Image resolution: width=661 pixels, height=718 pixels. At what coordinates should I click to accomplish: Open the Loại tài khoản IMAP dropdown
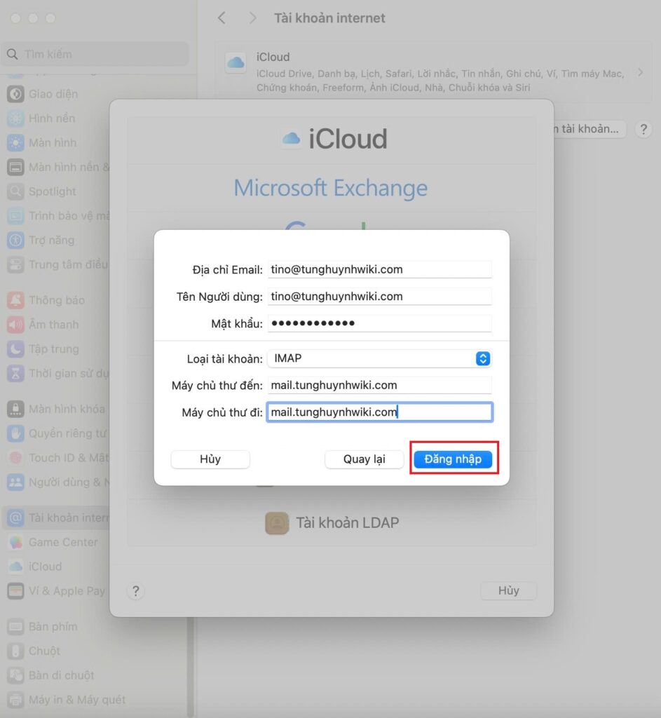pyautogui.click(x=379, y=358)
